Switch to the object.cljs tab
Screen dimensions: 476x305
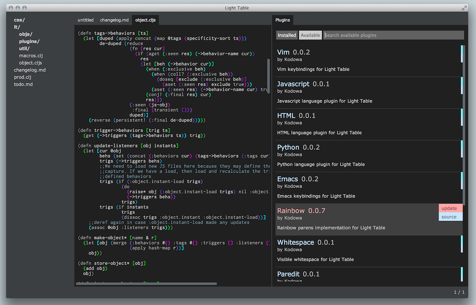click(x=145, y=20)
